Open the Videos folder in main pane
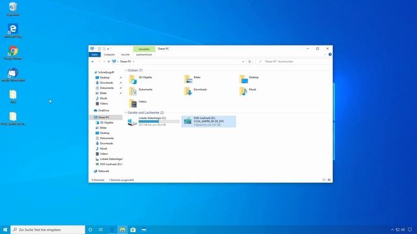 tap(133, 103)
